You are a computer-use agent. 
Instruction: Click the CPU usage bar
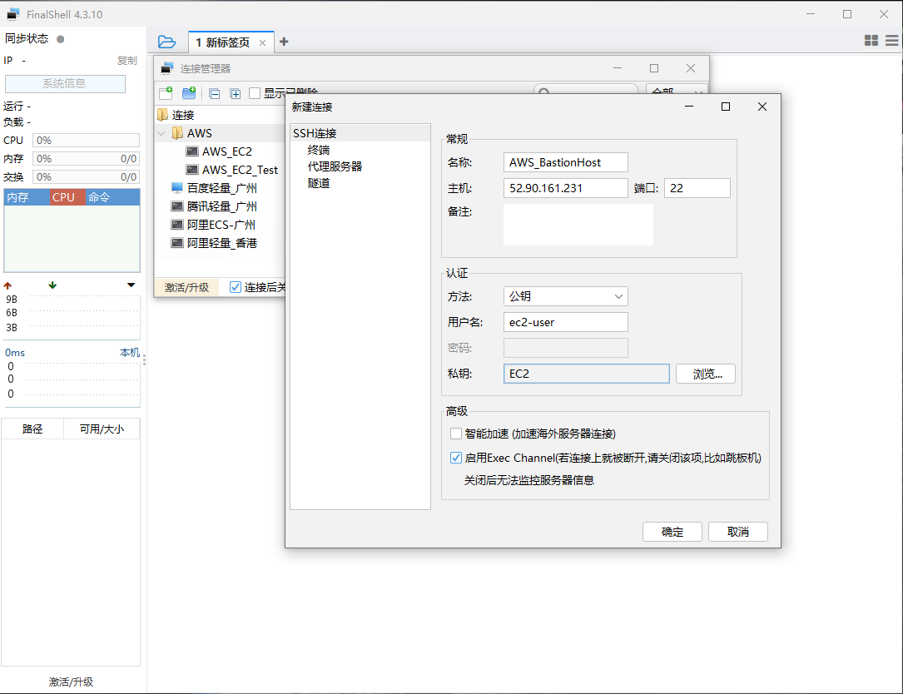pyautogui.click(x=86, y=141)
